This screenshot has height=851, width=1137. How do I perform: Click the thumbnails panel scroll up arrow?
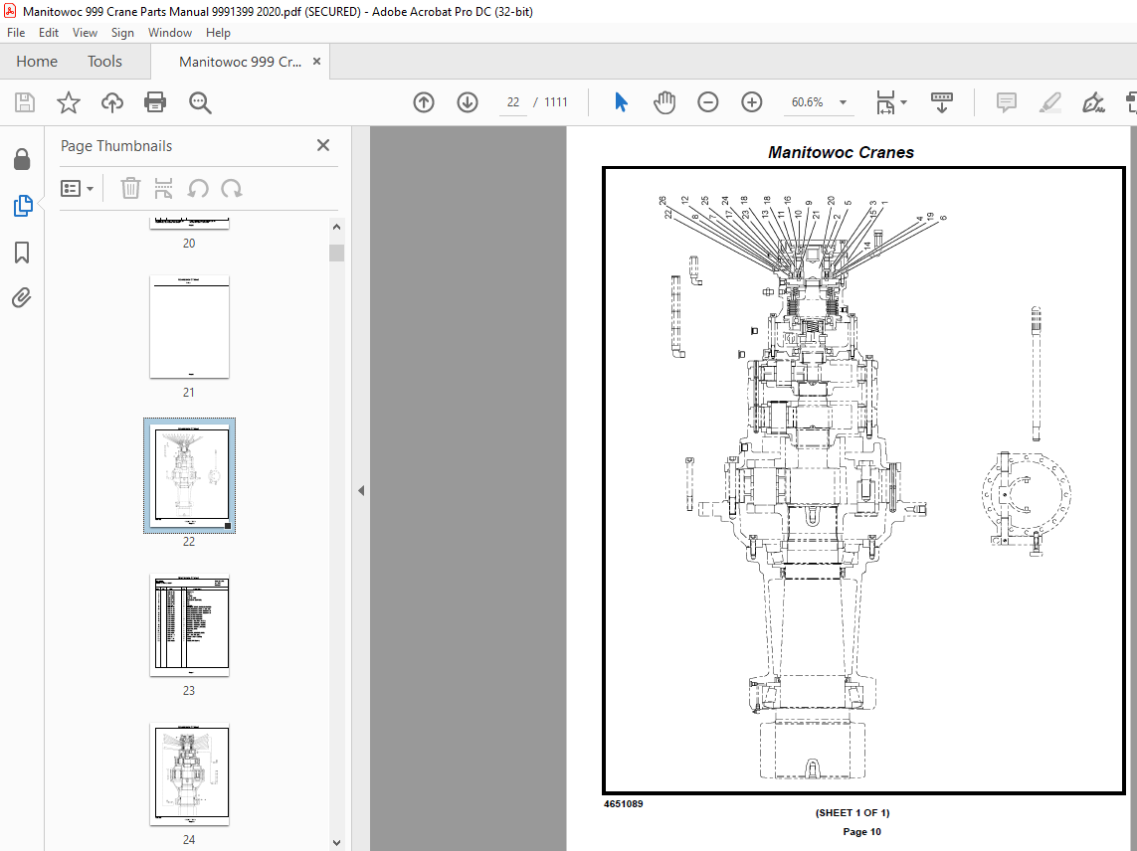tap(336, 227)
